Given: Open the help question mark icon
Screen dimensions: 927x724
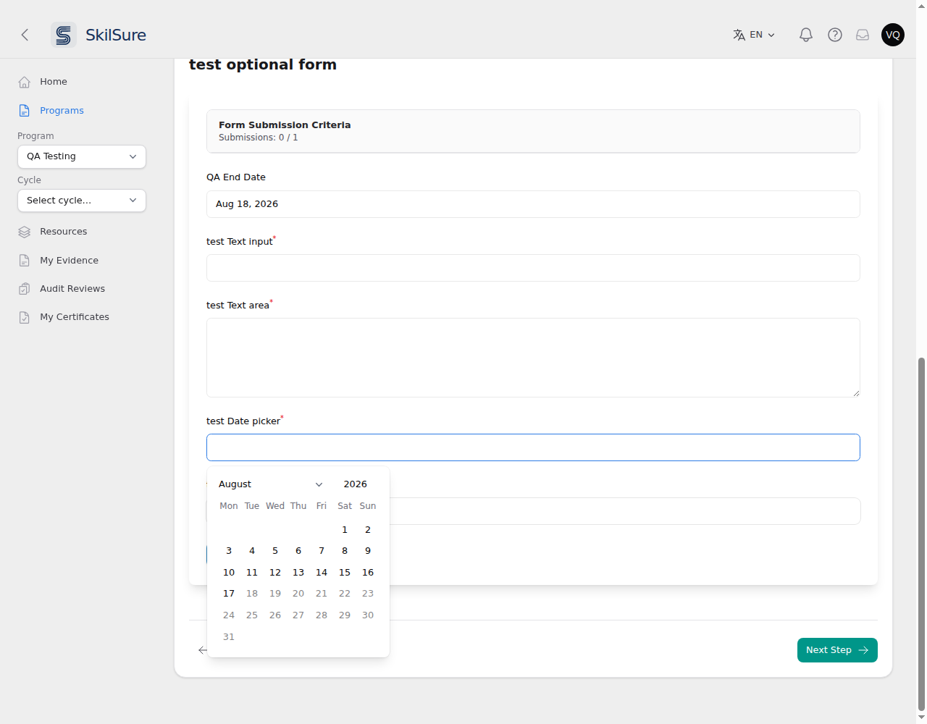Looking at the screenshot, I should pos(835,35).
